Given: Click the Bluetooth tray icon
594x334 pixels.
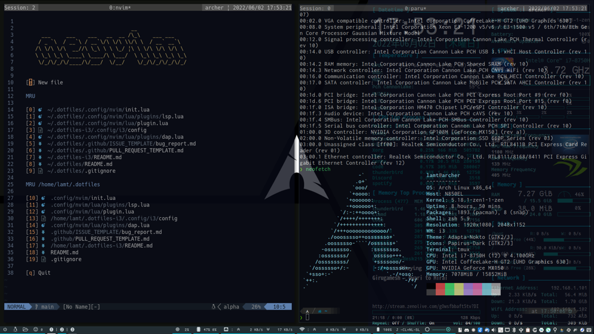Looking at the screenshot, I should coord(514,330).
